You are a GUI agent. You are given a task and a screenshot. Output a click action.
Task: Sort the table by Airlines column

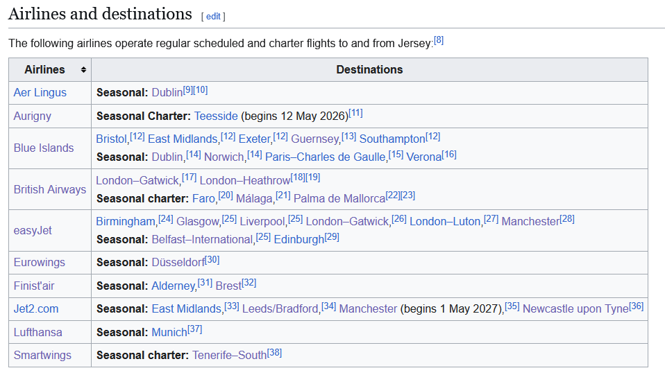[x=83, y=70]
